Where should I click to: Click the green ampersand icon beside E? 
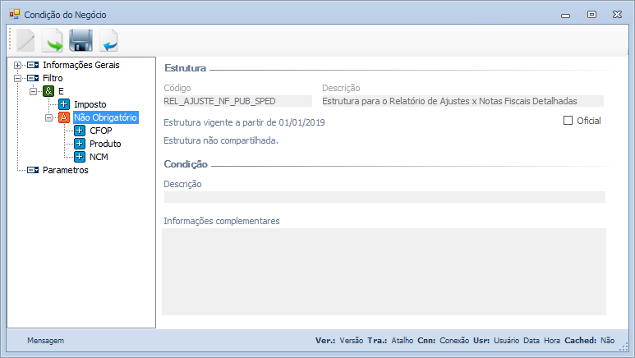point(48,91)
